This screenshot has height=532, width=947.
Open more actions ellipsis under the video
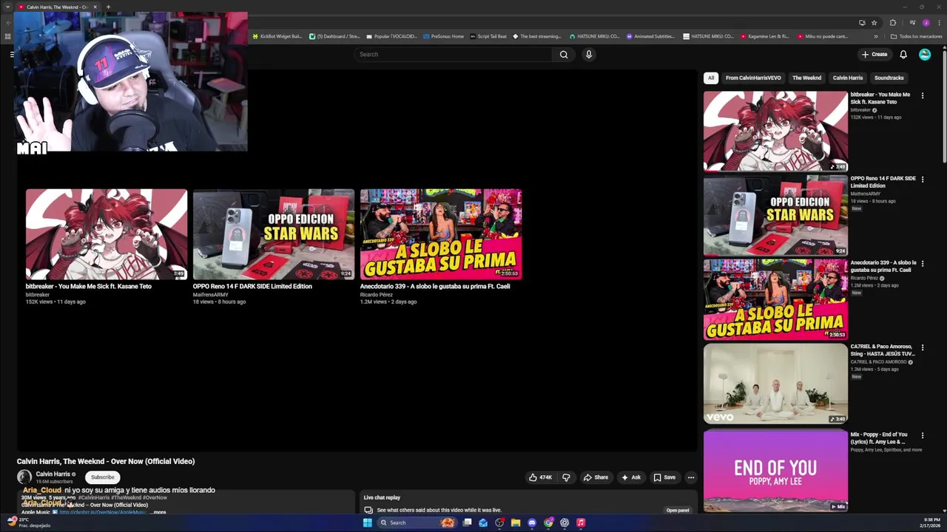coord(691,477)
